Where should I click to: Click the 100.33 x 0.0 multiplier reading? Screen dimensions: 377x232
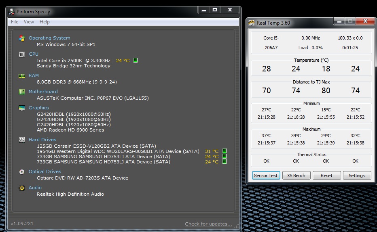[x=350, y=38]
